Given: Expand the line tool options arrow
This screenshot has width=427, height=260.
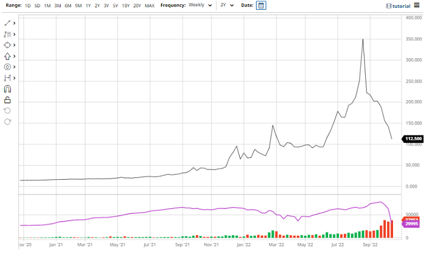Looking at the screenshot, I should [x=14, y=24].
